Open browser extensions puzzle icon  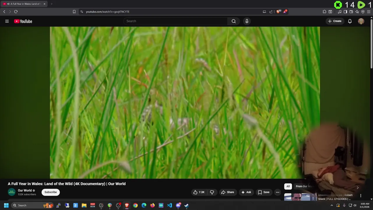pos(324,12)
